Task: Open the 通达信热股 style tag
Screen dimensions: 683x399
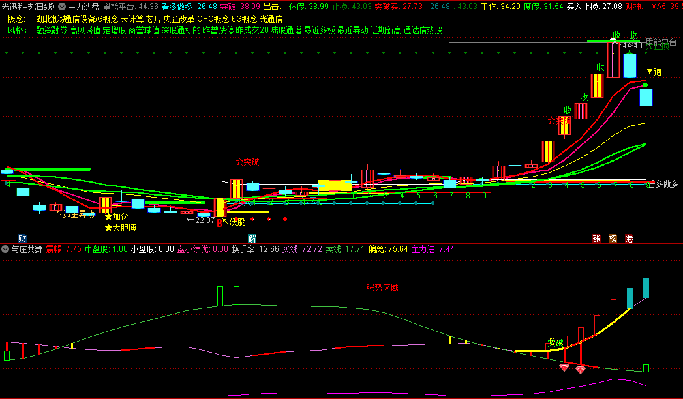Action: [x=423, y=30]
